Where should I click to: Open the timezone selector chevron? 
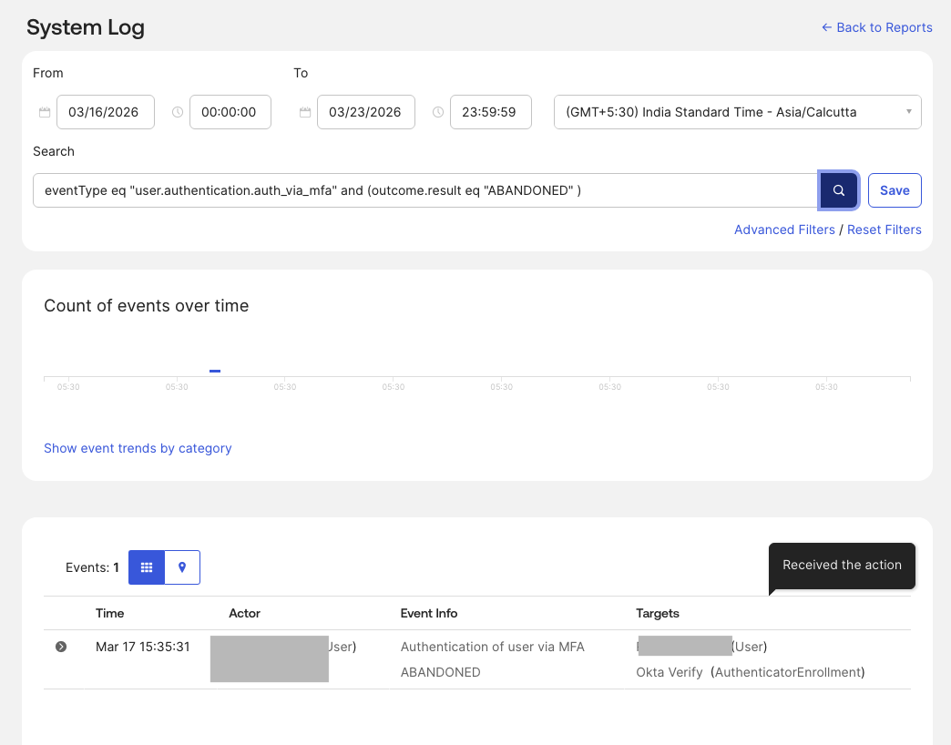(x=908, y=111)
